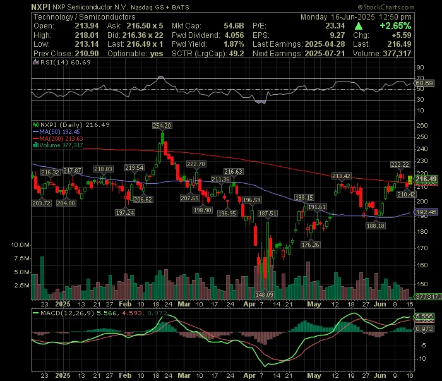Click the blue MA(50) line swatch

pyautogui.click(x=36, y=131)
